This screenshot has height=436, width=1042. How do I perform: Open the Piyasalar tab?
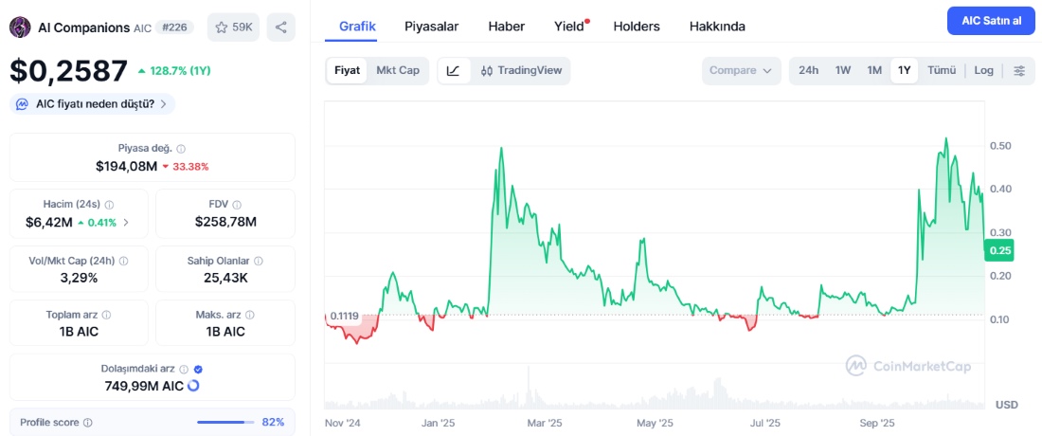tap(431, 27)
